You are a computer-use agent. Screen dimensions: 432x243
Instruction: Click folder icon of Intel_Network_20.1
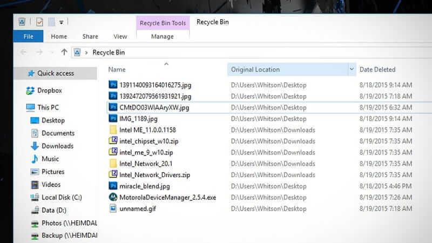[113, 164]
